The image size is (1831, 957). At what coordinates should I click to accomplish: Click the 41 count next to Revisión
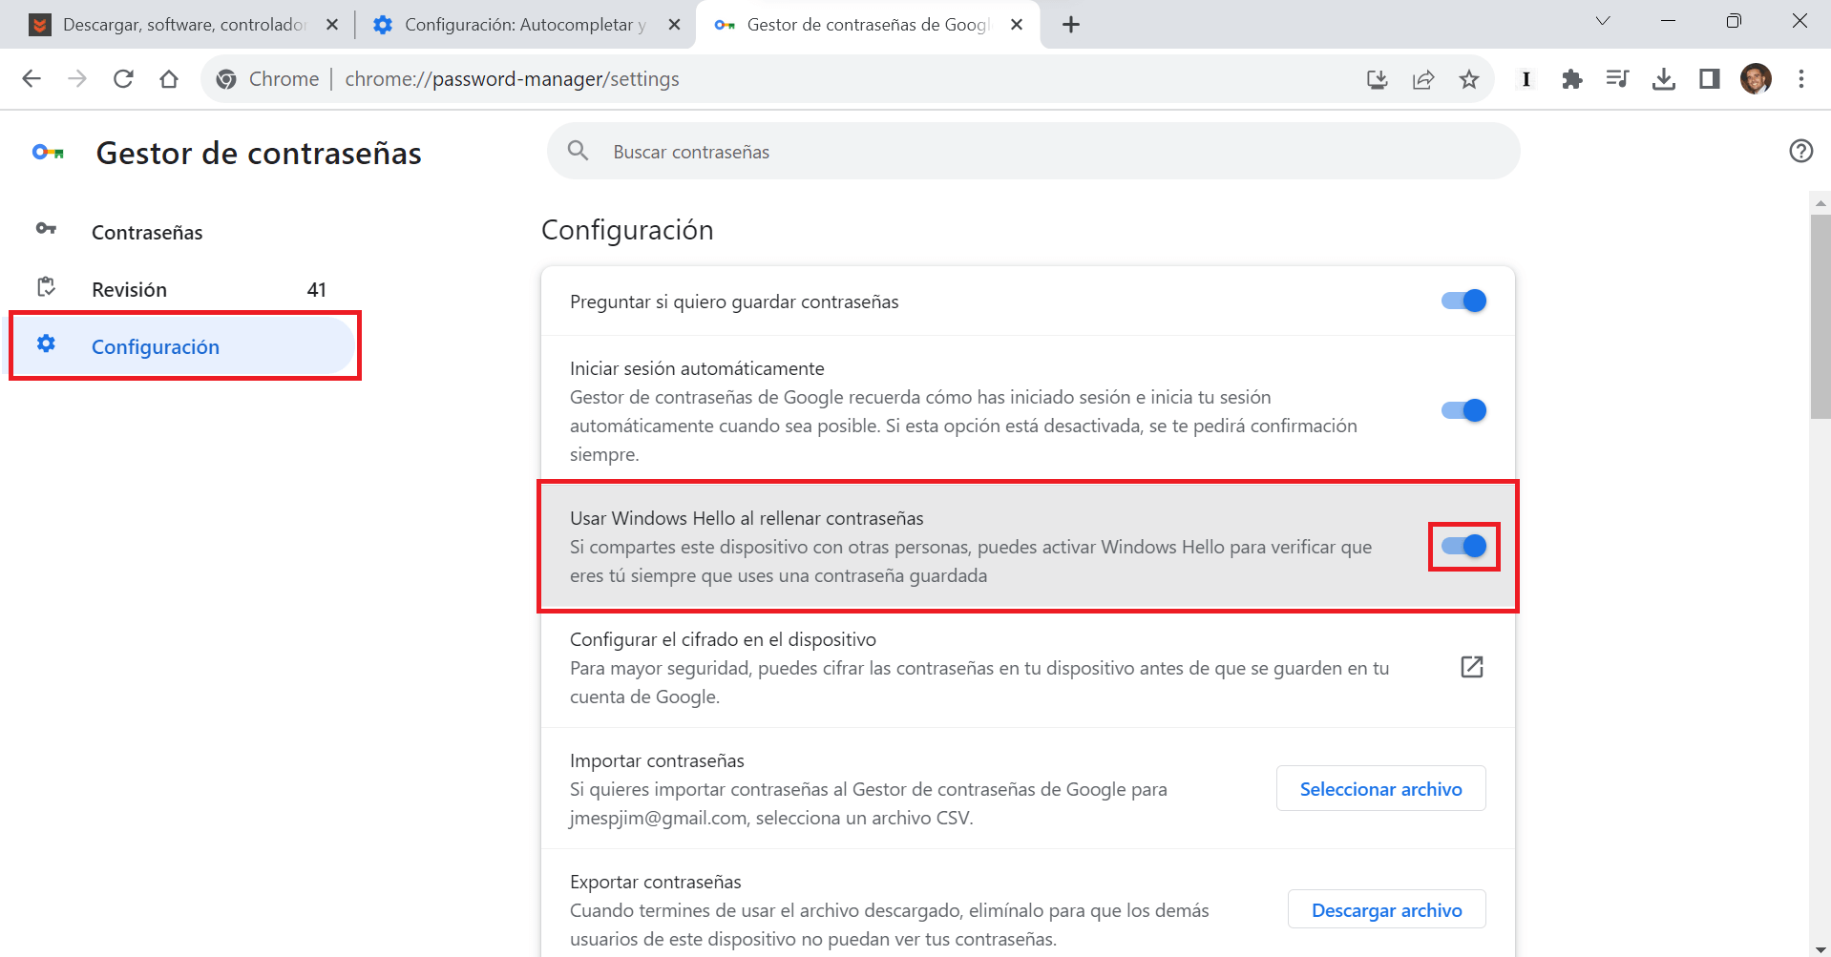[317, 289]
